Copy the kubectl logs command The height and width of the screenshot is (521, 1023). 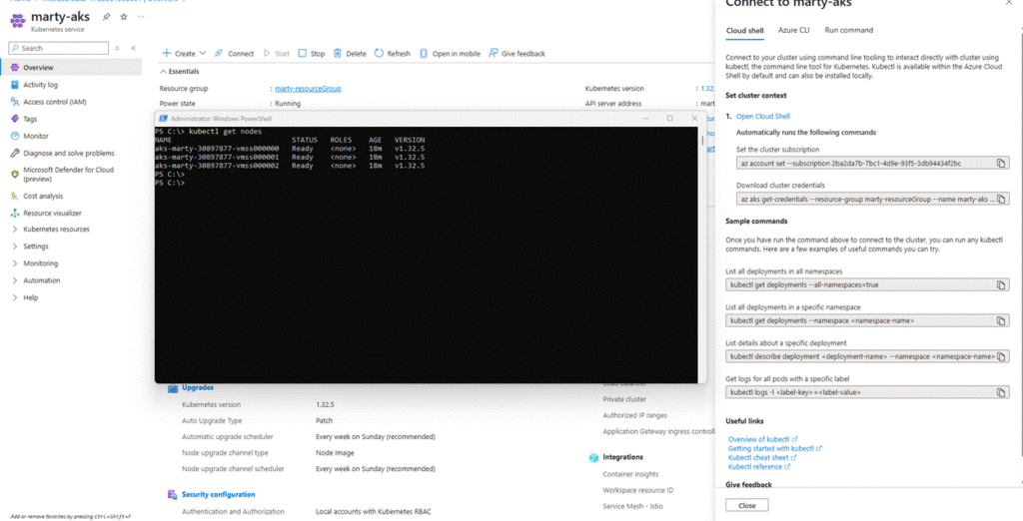[1001, 392]
